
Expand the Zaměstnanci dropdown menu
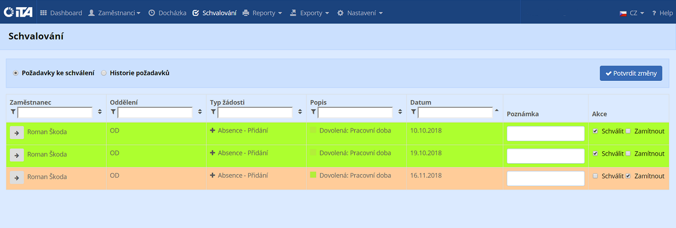point(114,13)
